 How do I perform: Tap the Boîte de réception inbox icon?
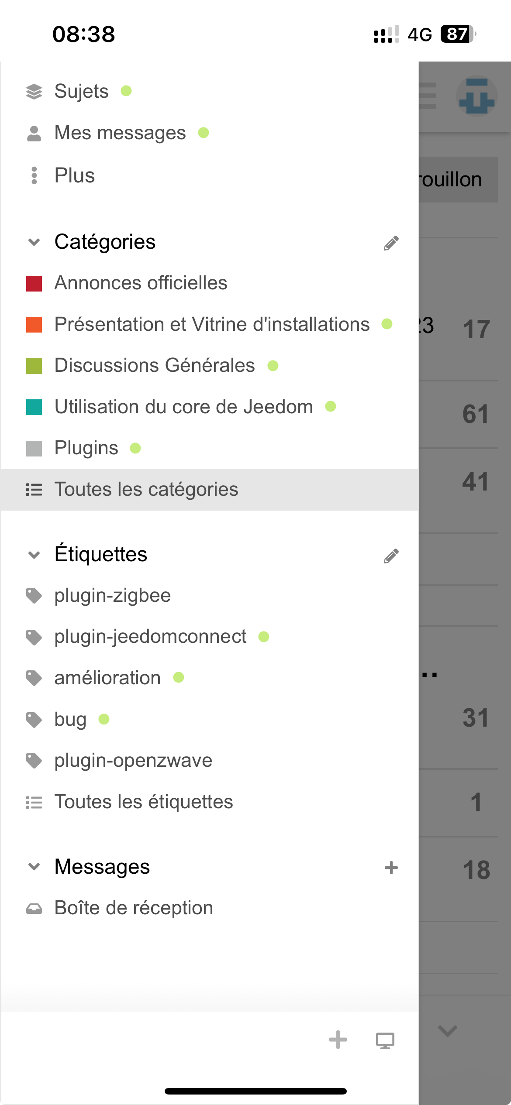[34, 909]
